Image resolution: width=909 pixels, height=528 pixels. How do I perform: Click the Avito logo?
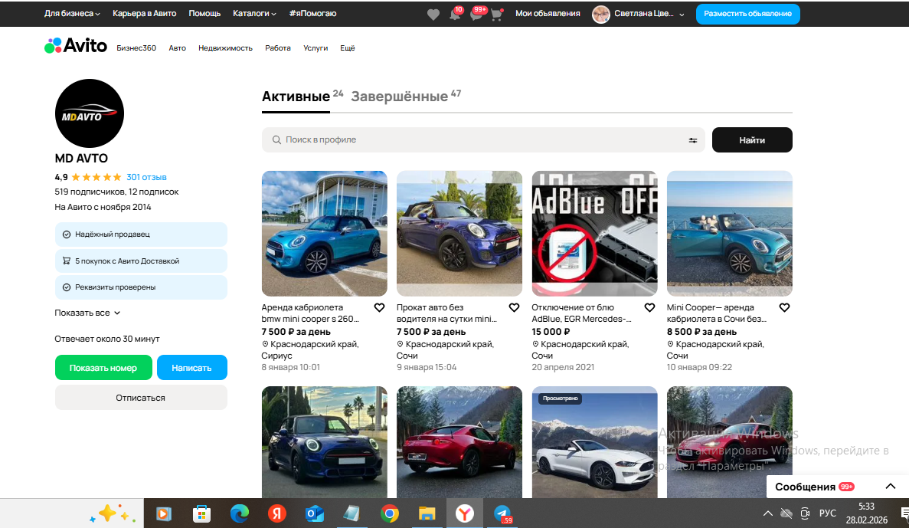76,45
